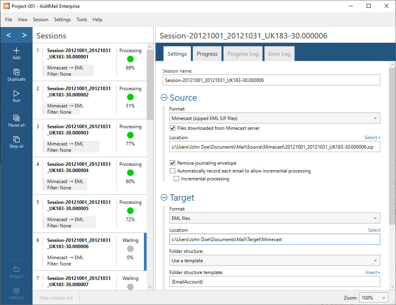Open the View menu
This screenshot has width=396, height=305.
(22, 20)
